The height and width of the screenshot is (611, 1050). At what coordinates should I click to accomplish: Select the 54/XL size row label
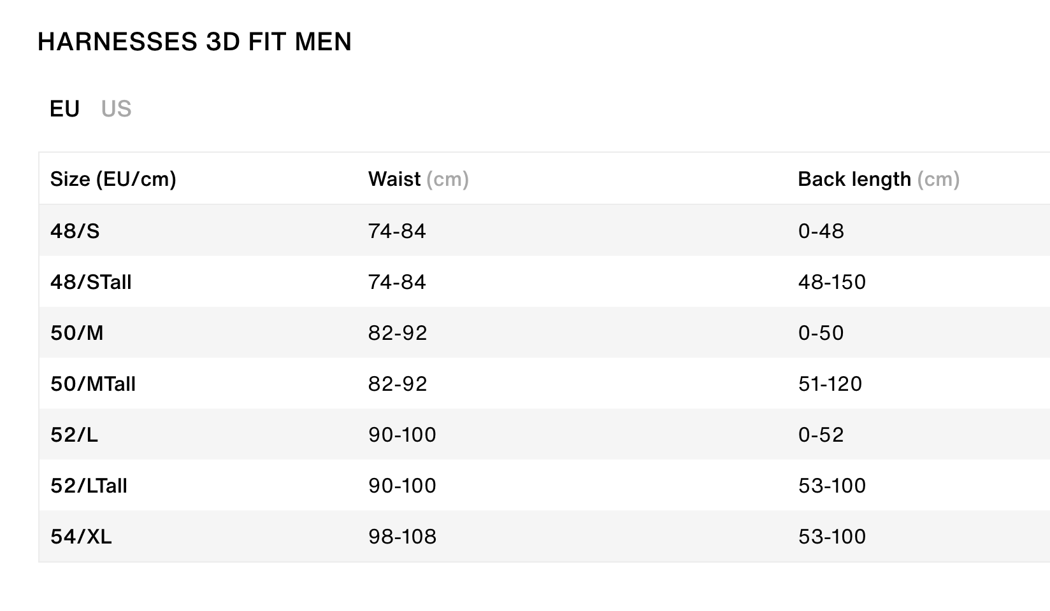pos(81,536)
